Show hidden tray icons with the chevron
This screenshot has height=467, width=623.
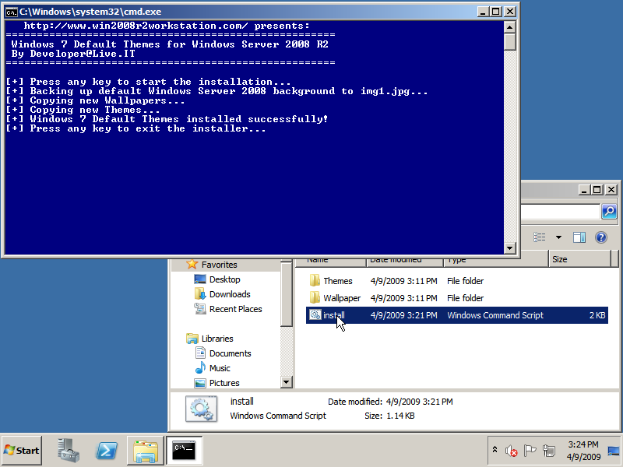click(x=495, y=450)
